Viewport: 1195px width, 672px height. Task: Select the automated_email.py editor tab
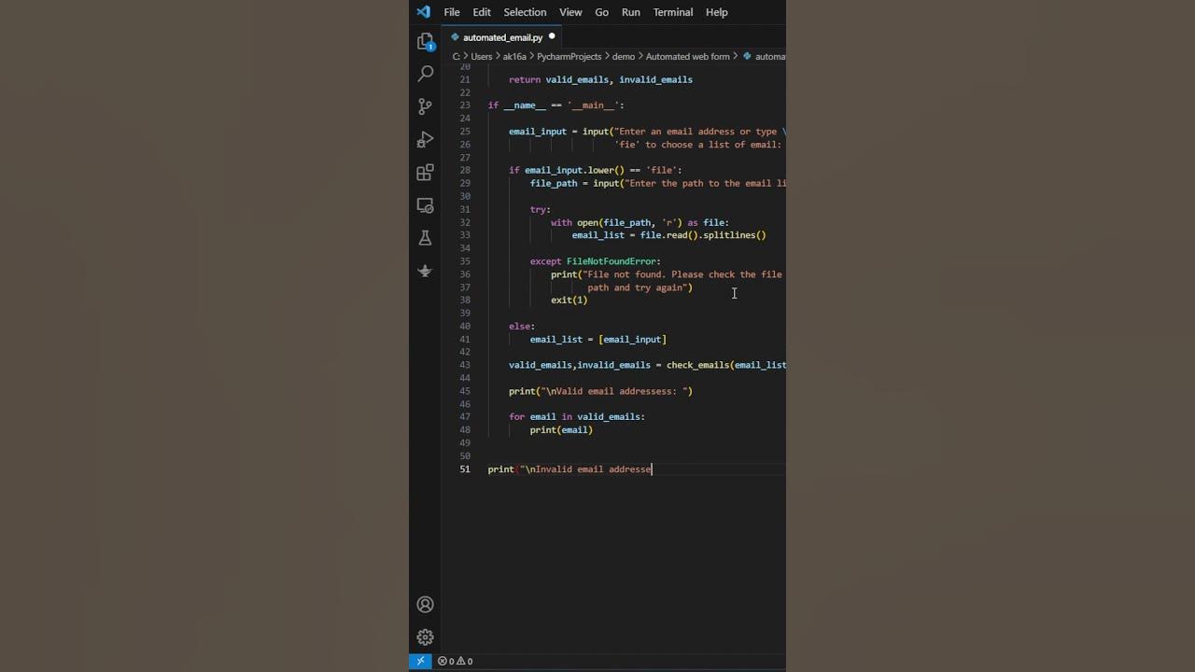tap(502, 37)
